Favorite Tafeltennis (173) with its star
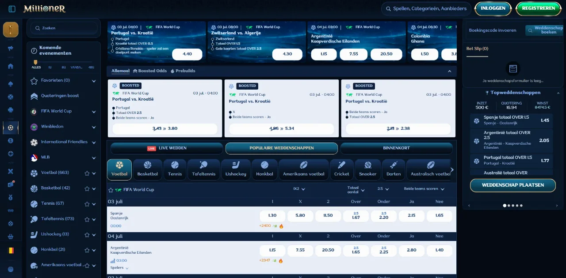The image size is (566, 278). [87, 219]
